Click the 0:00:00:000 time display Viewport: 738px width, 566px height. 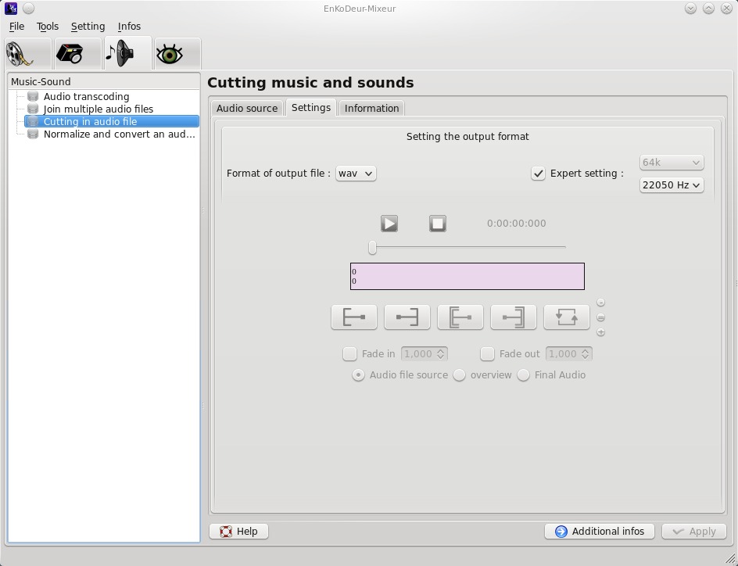pos(516,224)
